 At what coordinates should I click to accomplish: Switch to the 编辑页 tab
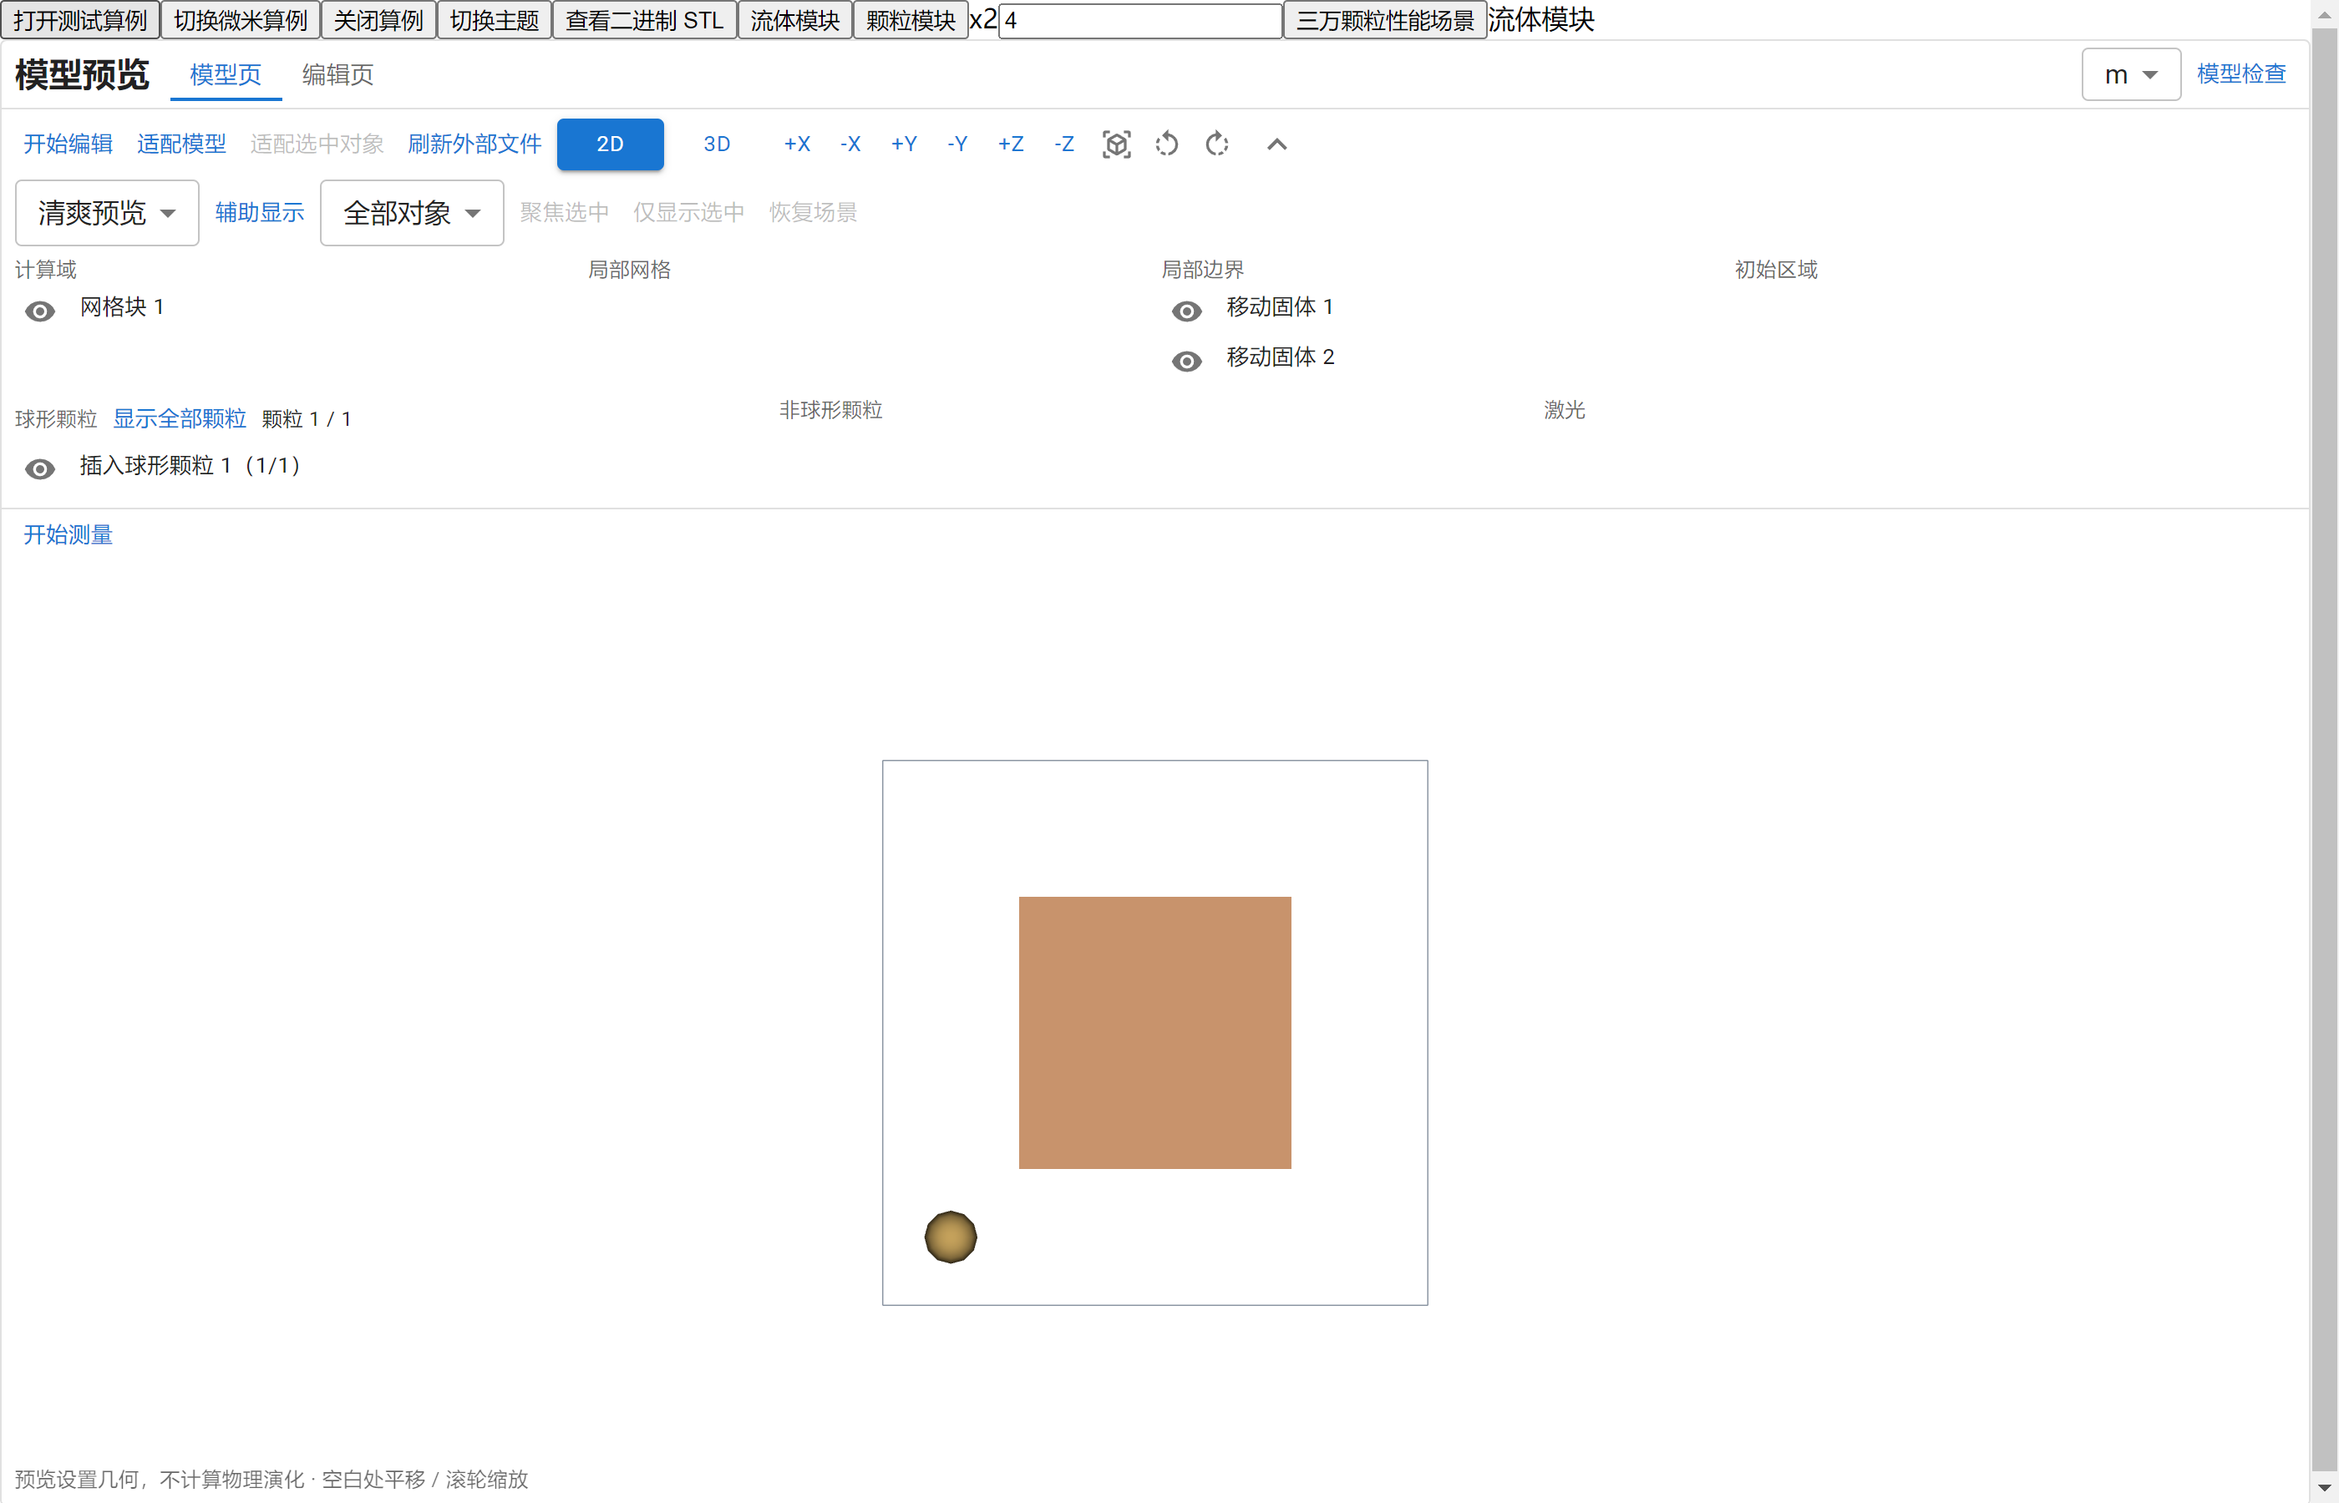(x=337, y=75)
